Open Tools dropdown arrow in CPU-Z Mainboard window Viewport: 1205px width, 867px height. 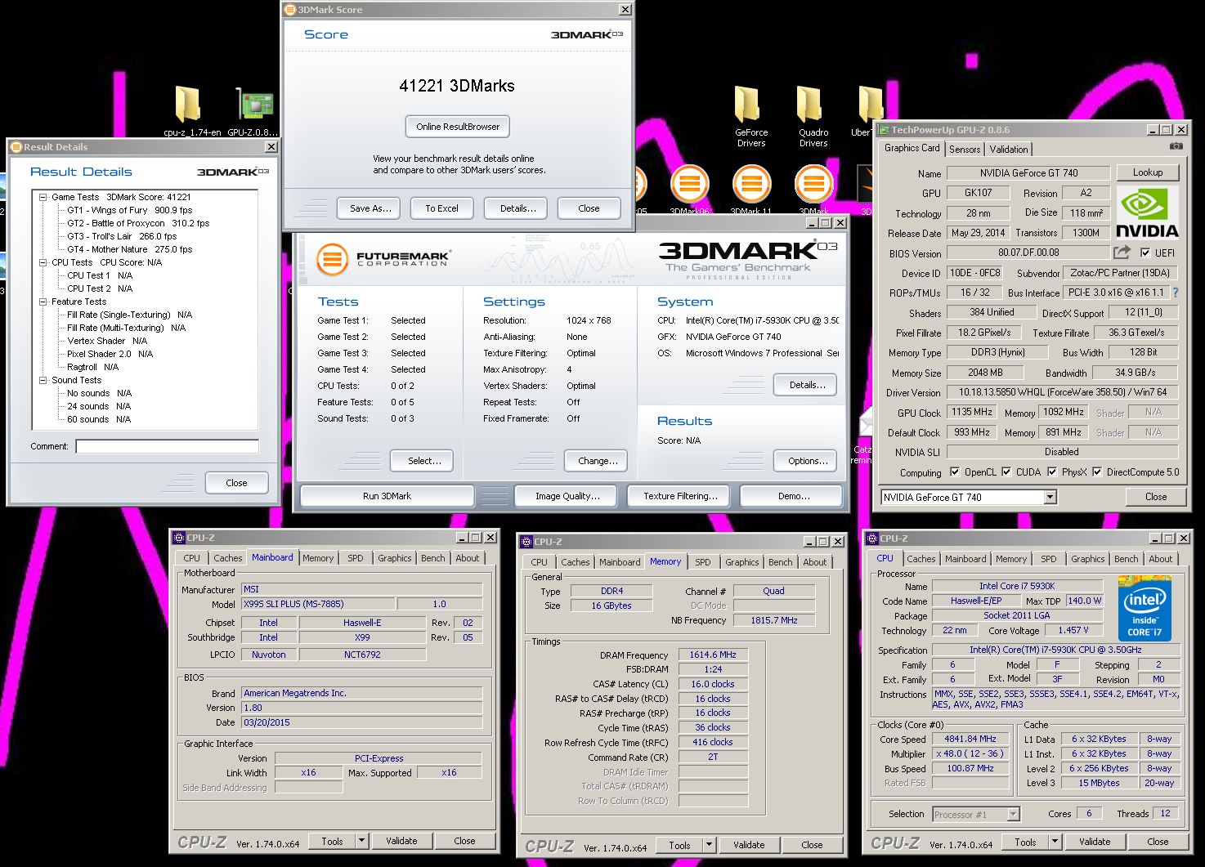pyautogui.click(x=361, y=840)
